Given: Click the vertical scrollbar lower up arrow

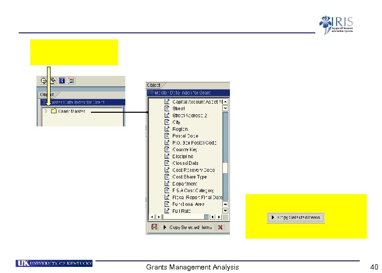Looking at the screenshot, I should click(x=225, y=204).
